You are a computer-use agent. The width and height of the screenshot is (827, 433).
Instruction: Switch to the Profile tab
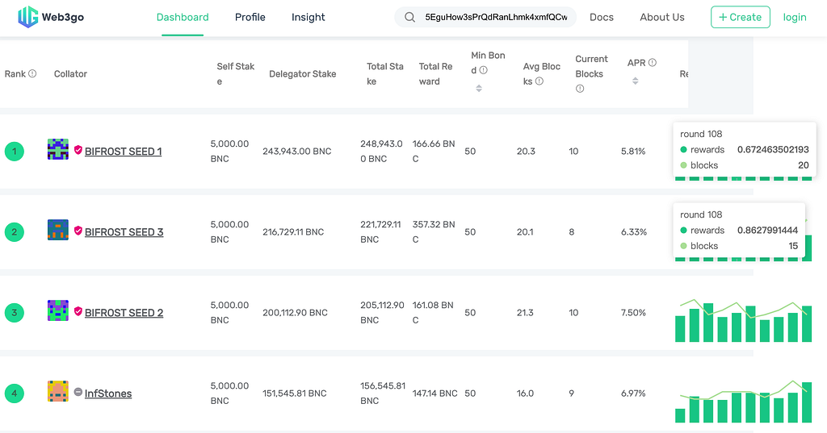(250, 18)
